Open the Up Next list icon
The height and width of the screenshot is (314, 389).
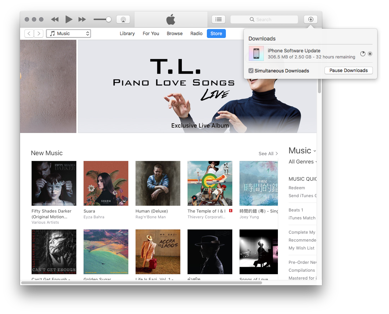[219, 19]
